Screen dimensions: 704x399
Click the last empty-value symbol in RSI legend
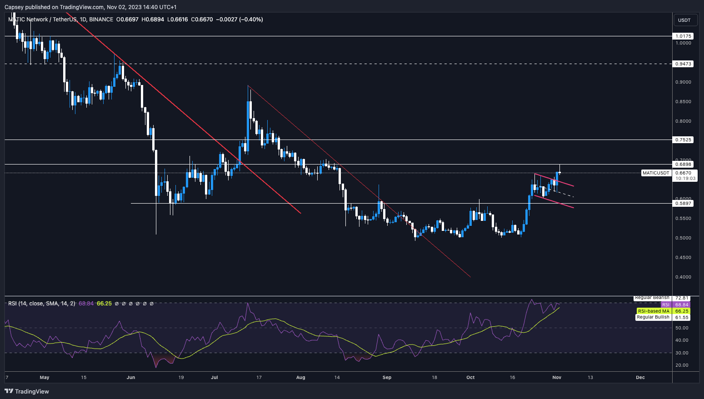151,303
